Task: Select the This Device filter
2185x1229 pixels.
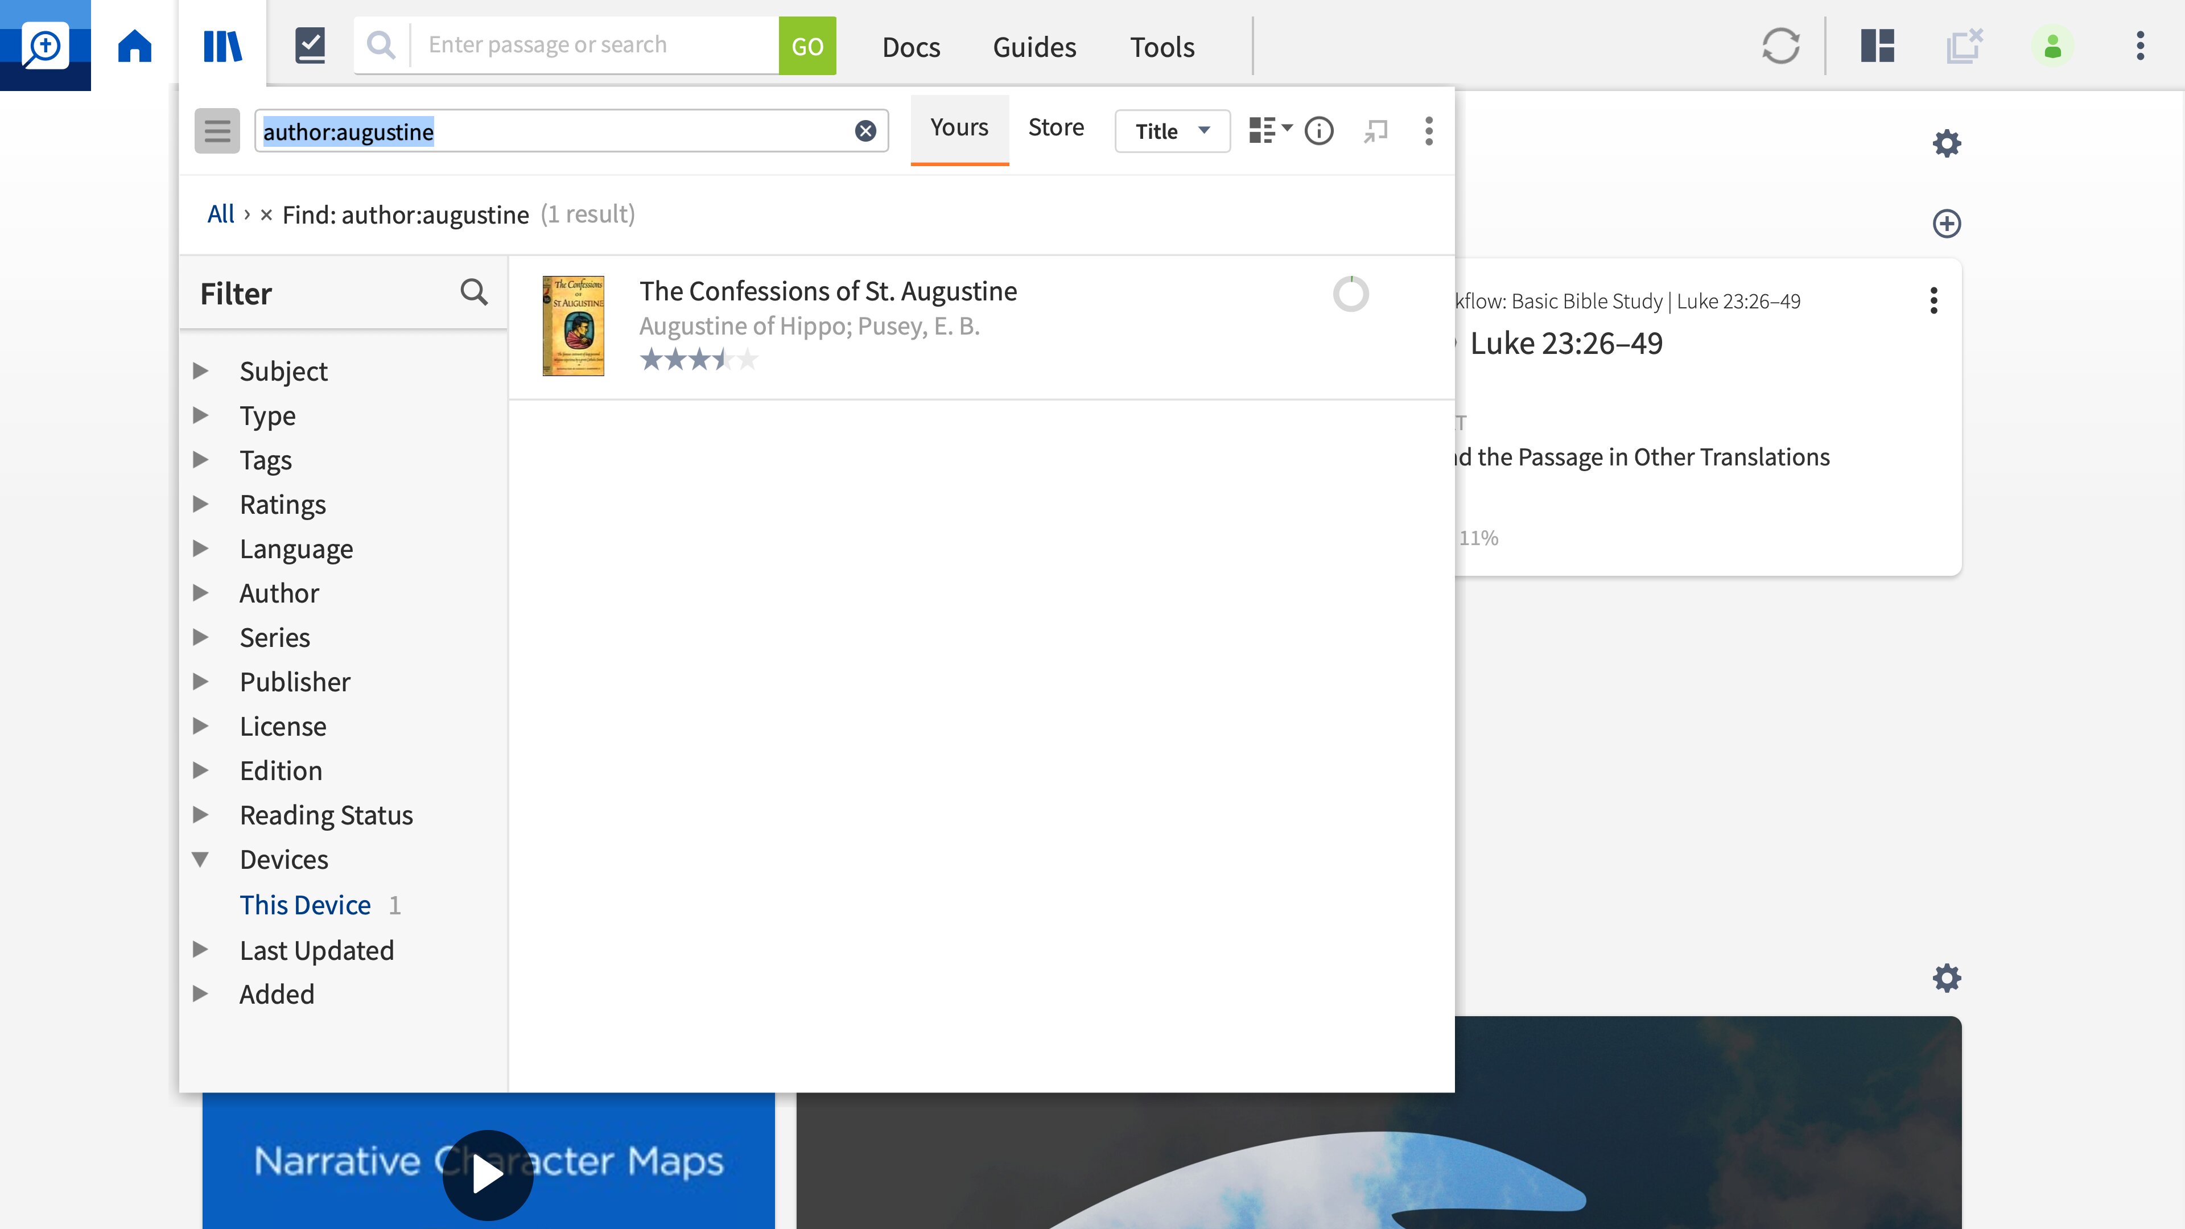Action: point(304,905)
